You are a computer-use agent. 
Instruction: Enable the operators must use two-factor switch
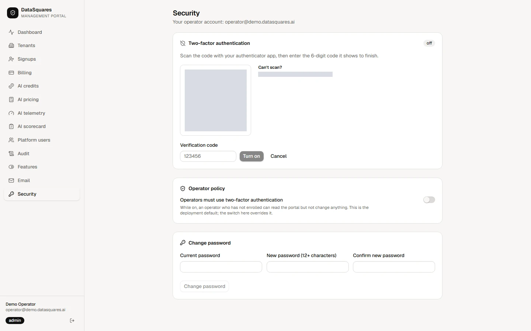(x=429, y=200)
